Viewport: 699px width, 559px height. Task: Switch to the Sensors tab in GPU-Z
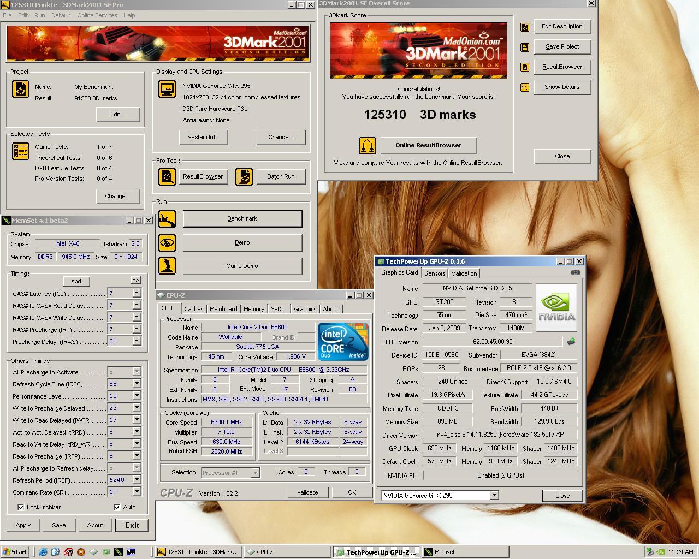(x=435, y=273)
